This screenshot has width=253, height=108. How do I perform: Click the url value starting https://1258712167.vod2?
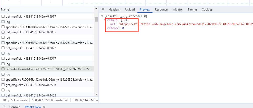point(186,24)
